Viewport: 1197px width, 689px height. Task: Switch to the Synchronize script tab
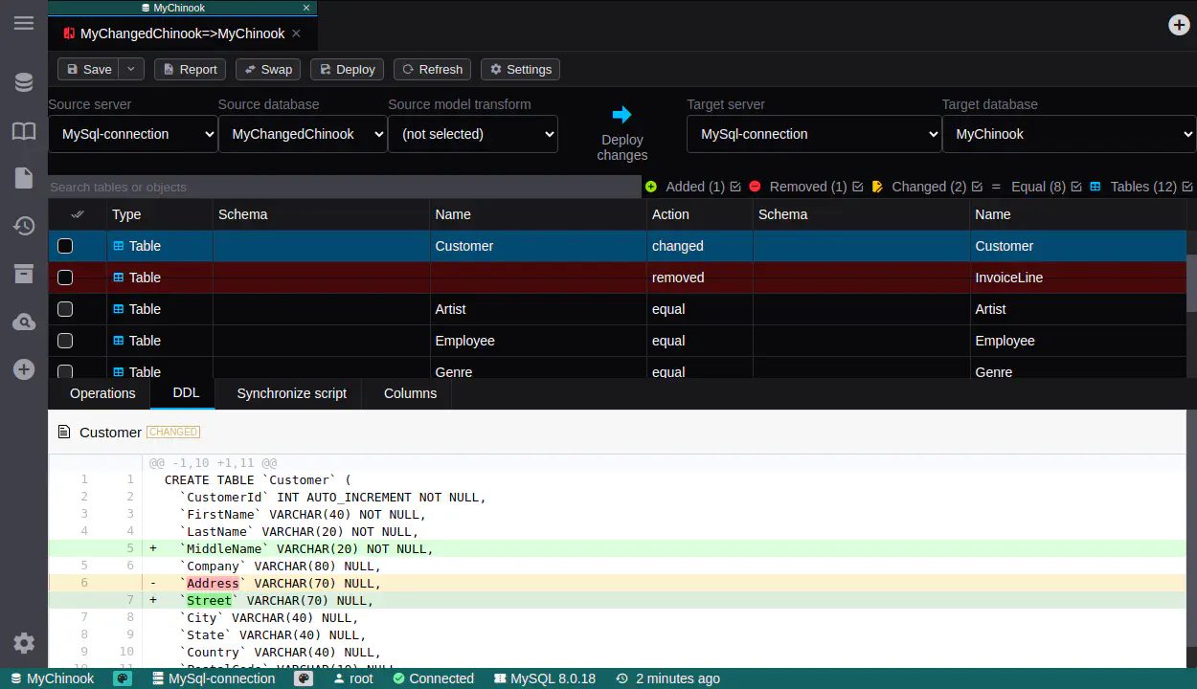291,393
